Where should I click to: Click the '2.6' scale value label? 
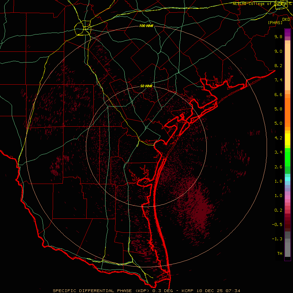coord(278,167)
